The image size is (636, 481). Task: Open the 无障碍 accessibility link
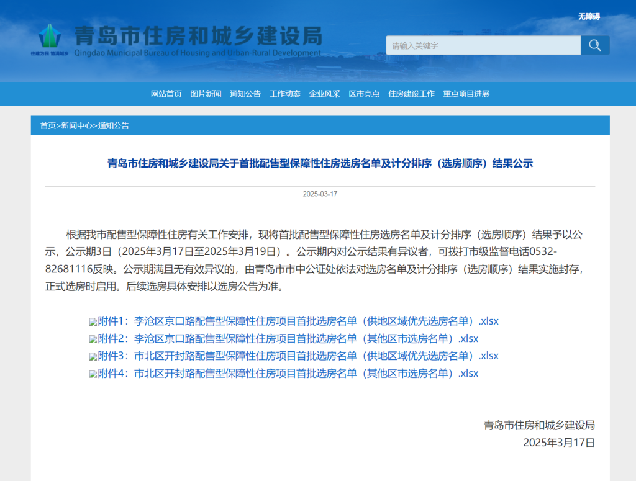588,17
